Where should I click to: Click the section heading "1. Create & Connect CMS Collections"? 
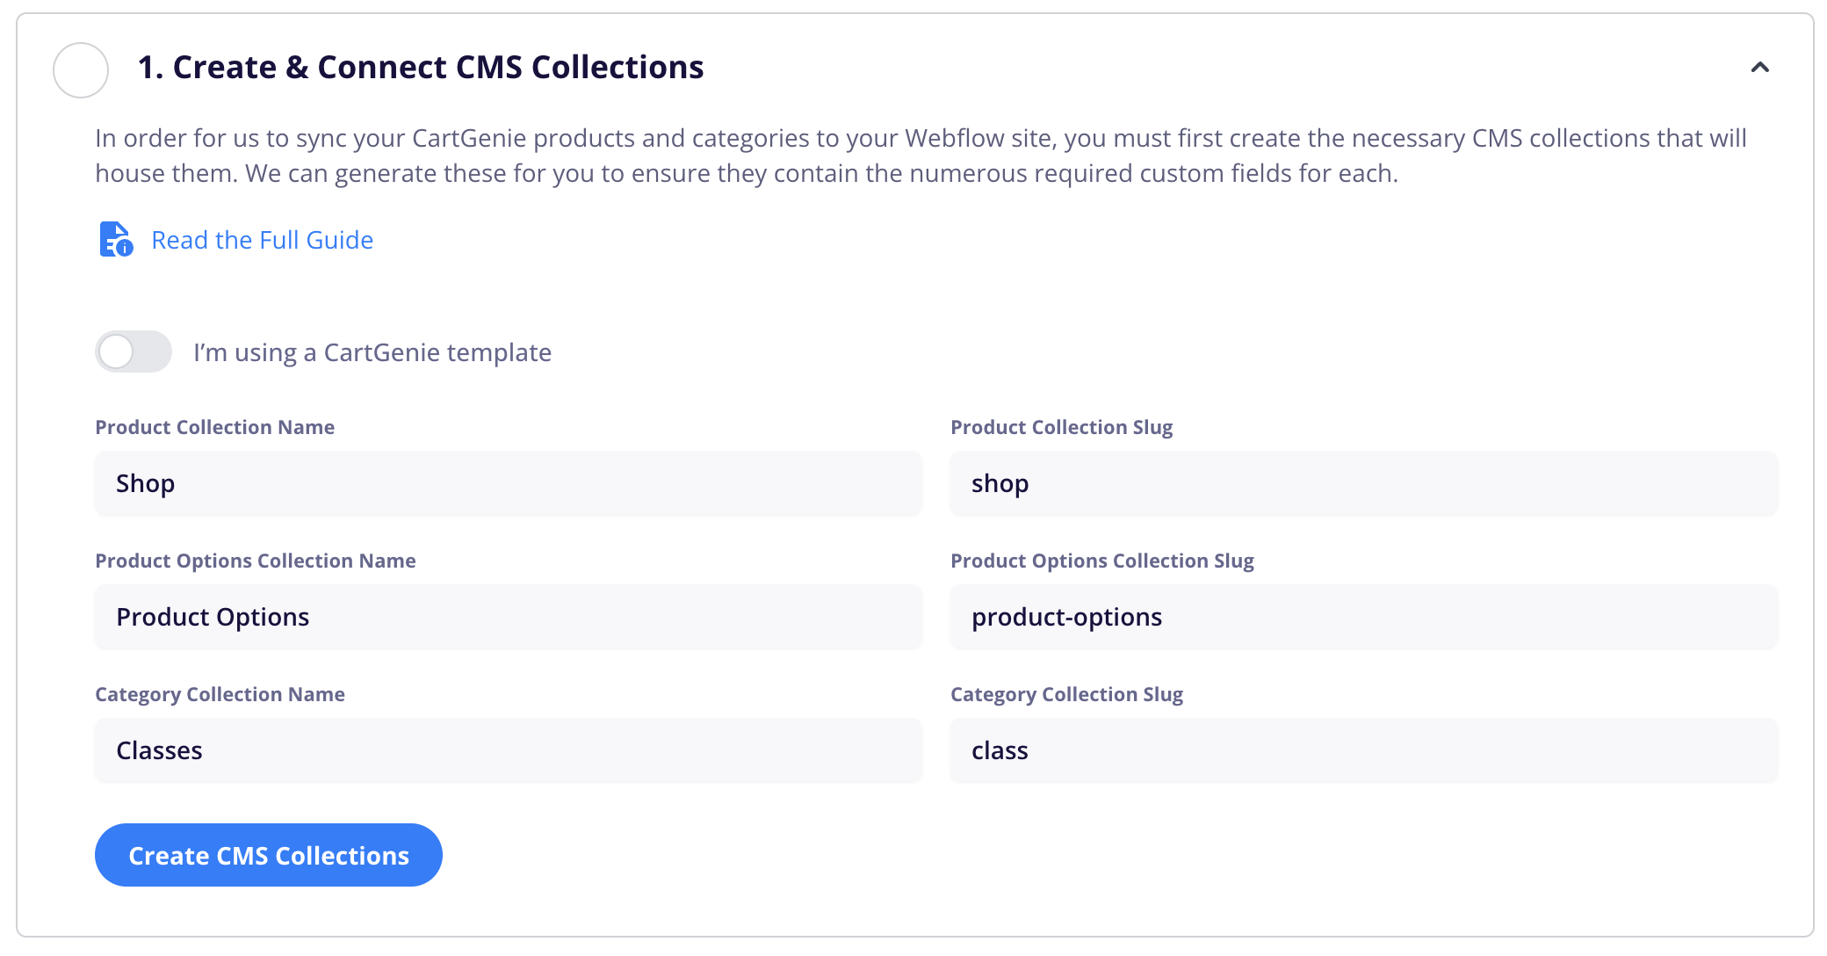tap(421, 68)
